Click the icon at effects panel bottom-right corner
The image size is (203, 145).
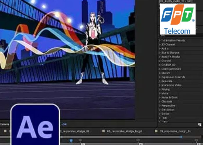[200, 124]
